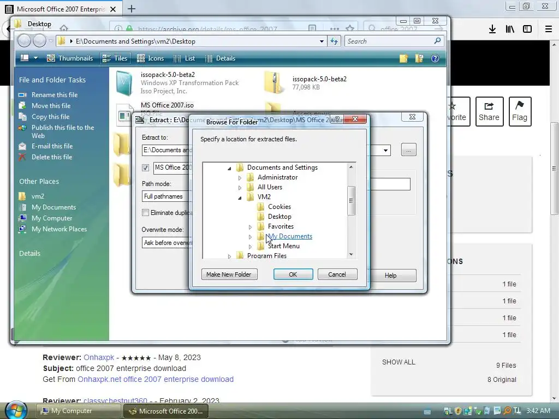Expand the My Documents folder node
This screenshot has width=559, height=419.
point(250,237)
